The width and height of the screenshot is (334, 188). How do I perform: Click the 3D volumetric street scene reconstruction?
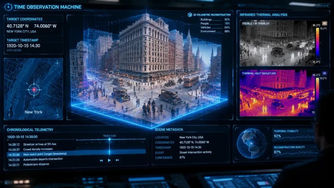click(149, 70)
